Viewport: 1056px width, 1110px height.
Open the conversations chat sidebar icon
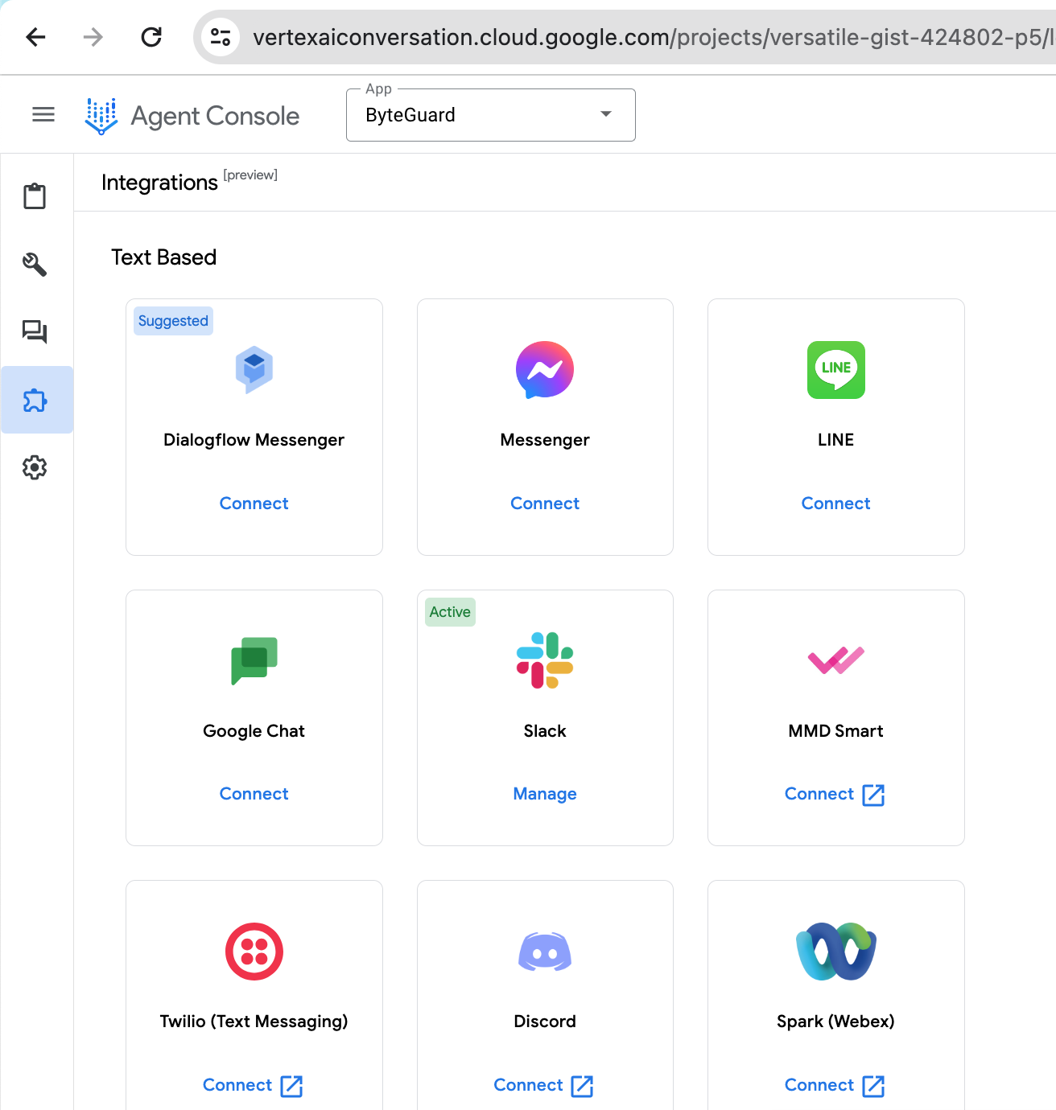click(x=35, y=331)
